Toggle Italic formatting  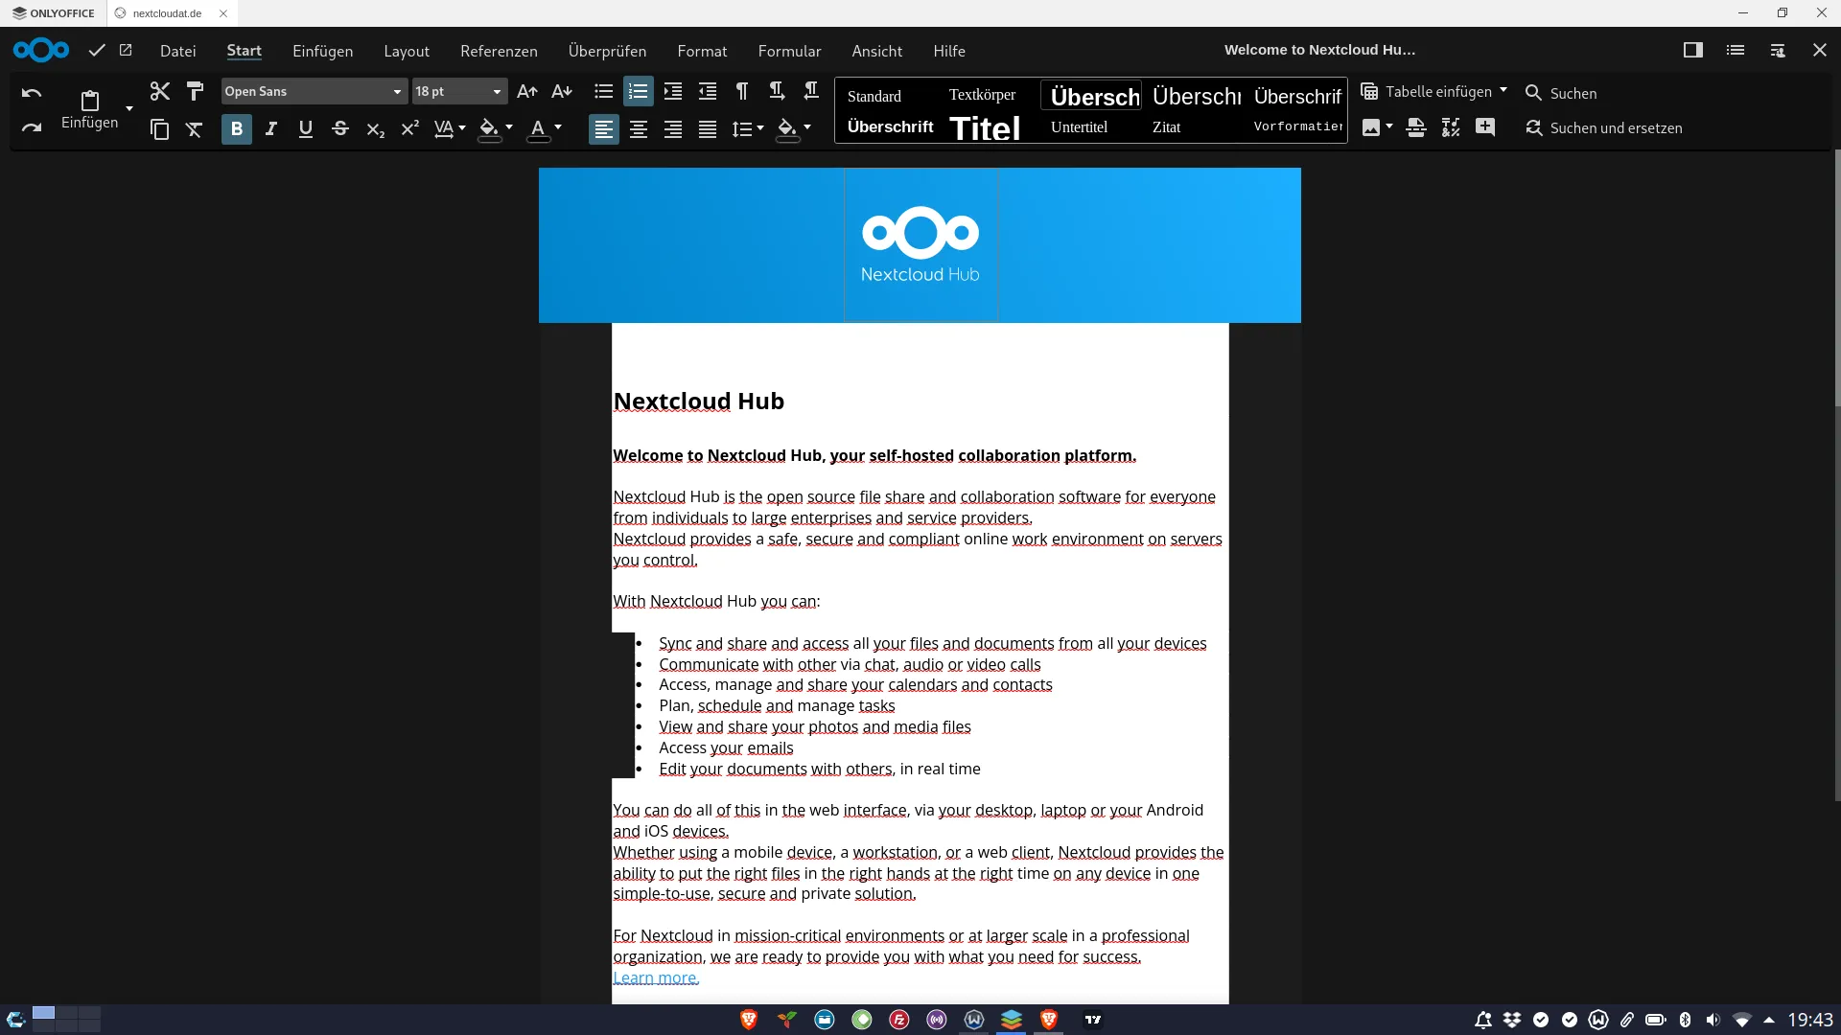[x=271, y=128]
